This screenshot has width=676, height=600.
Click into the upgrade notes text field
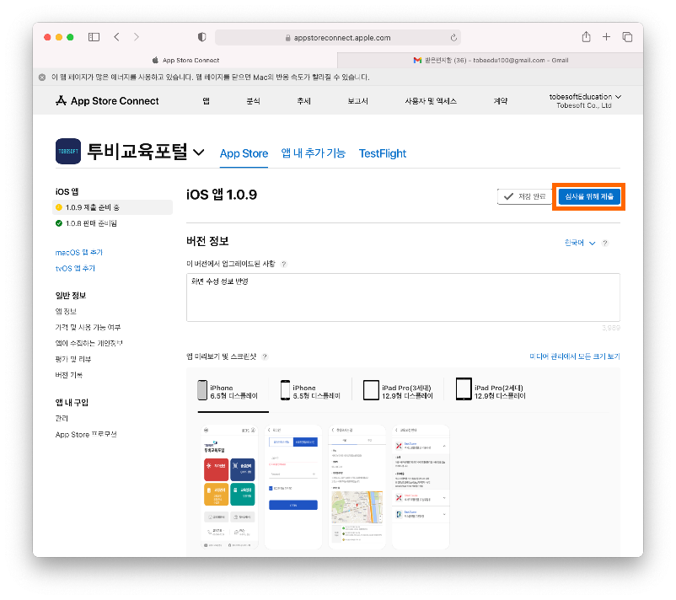click(403, 297)
